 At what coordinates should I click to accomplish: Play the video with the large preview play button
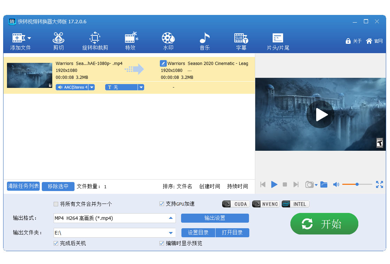321,114
